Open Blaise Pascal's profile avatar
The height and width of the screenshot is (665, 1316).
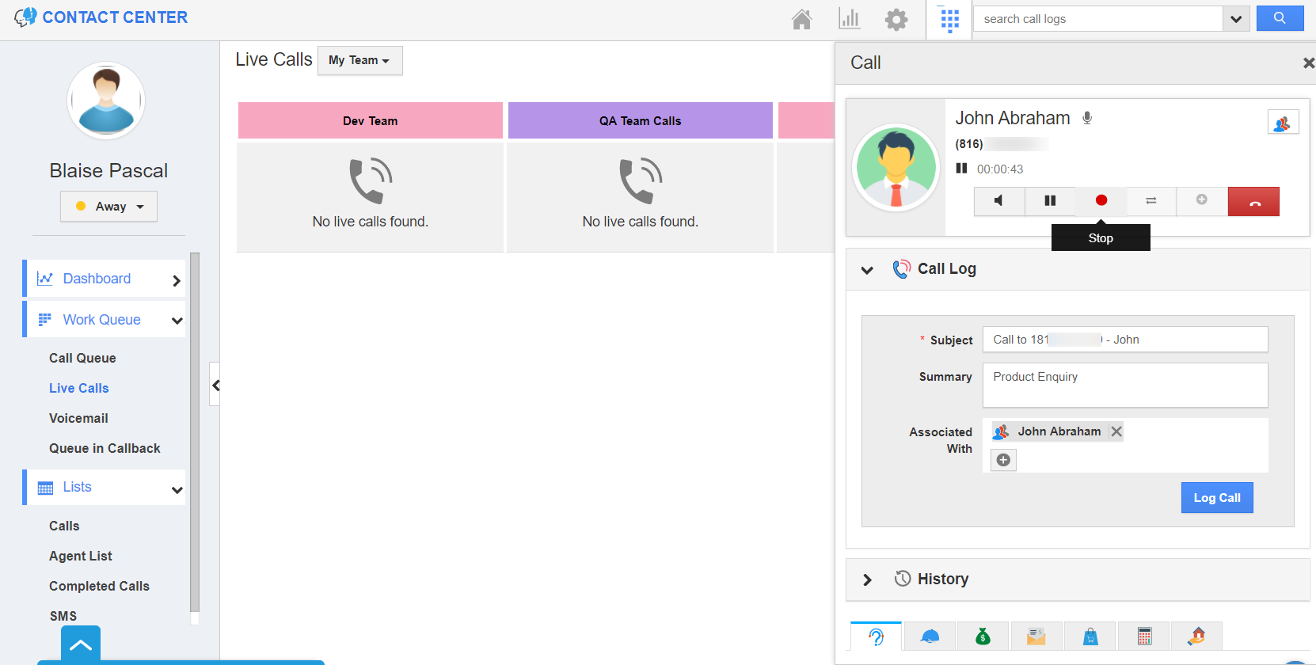(106, 101)
